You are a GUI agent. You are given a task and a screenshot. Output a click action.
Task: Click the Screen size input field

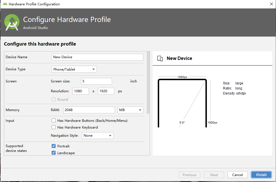97,81
